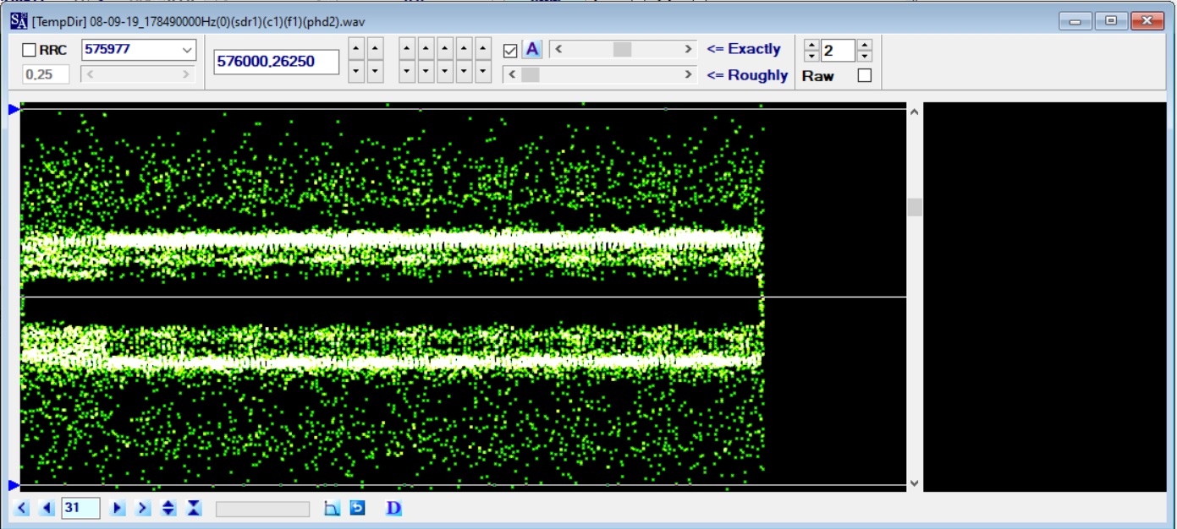Step forward with the right chevron icon
The width and height of the screenshot is (1177, 529).
pos(143,508)
